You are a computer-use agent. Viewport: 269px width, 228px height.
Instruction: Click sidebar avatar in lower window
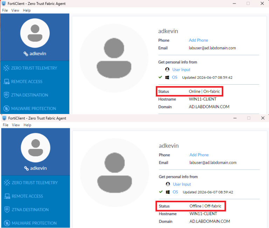tap(35, 148)
